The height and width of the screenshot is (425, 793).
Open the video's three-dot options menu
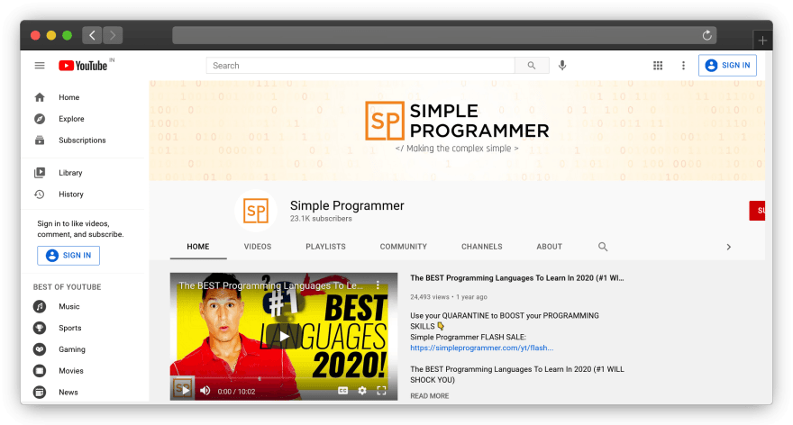(x=378, y=285)
